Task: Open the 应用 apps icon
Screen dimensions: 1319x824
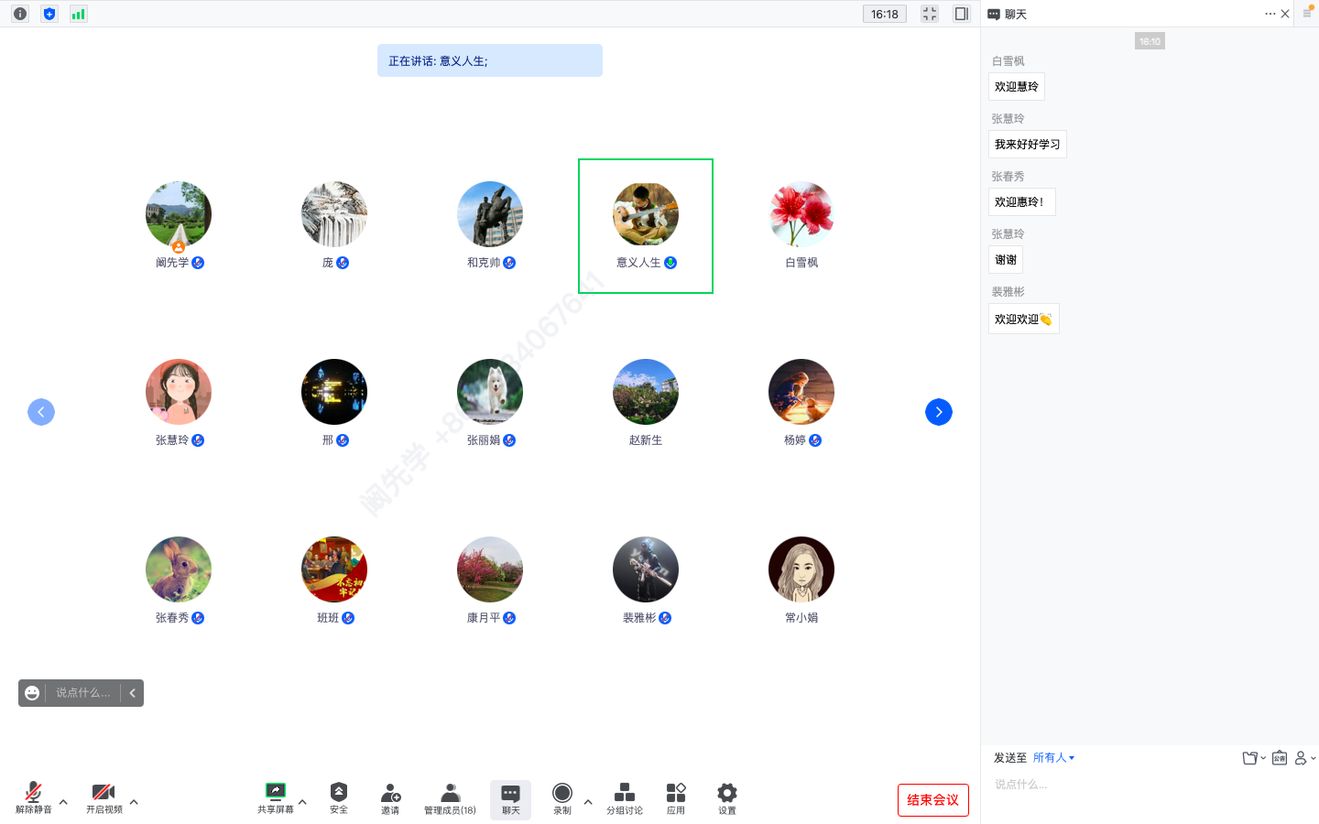Action: click(x=676, y=797)
